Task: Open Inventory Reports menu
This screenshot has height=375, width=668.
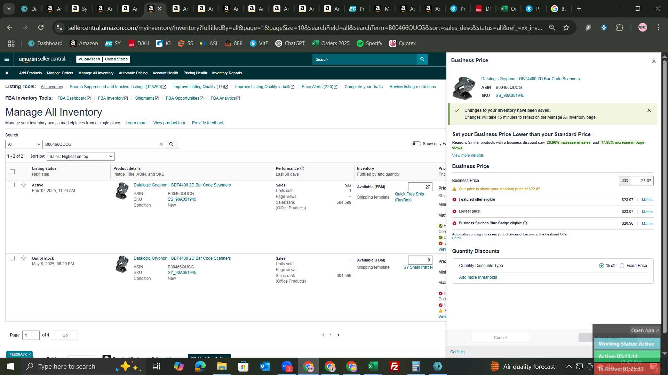Action: click(227, 73)
